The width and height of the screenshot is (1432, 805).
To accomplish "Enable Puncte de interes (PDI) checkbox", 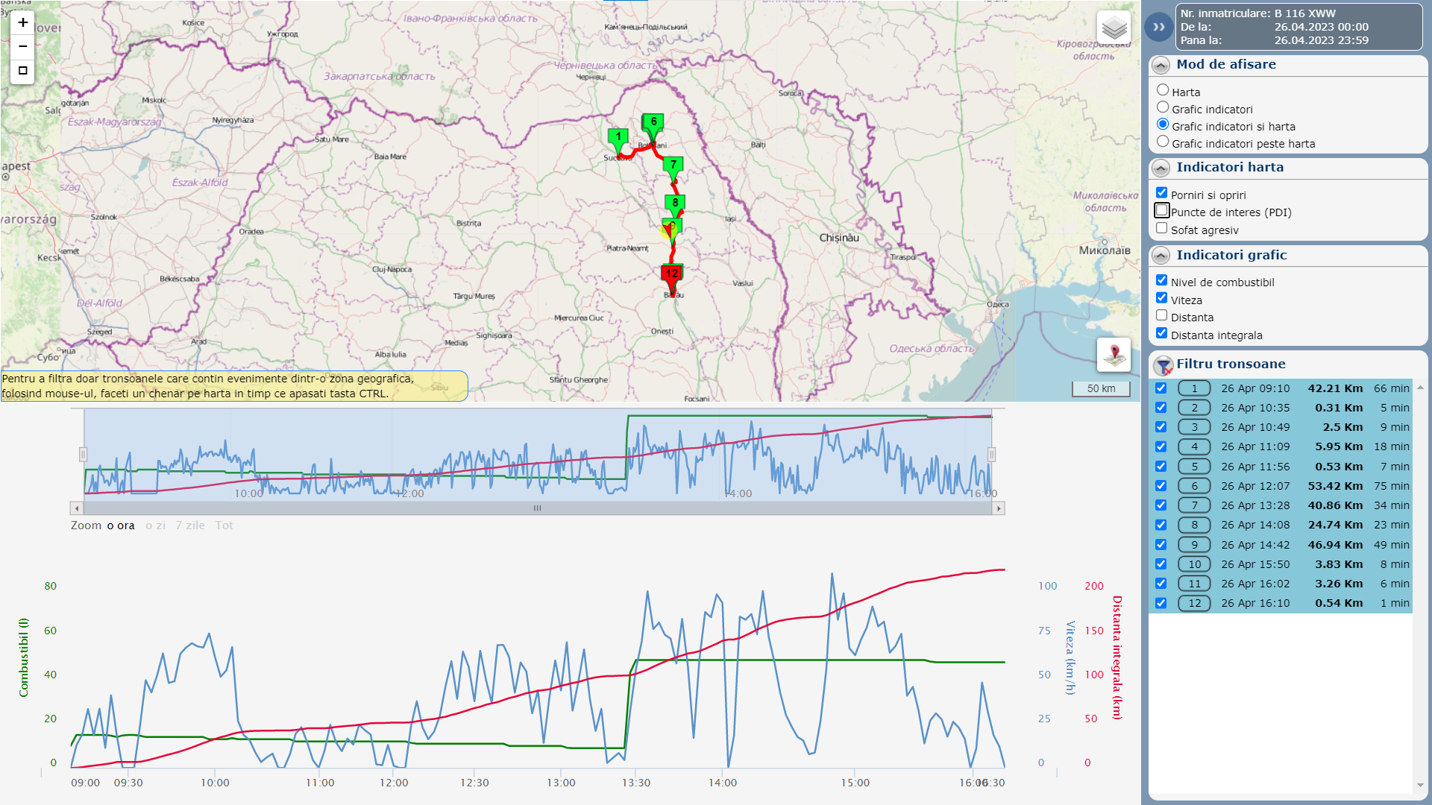I will [x=1161, y=211].
